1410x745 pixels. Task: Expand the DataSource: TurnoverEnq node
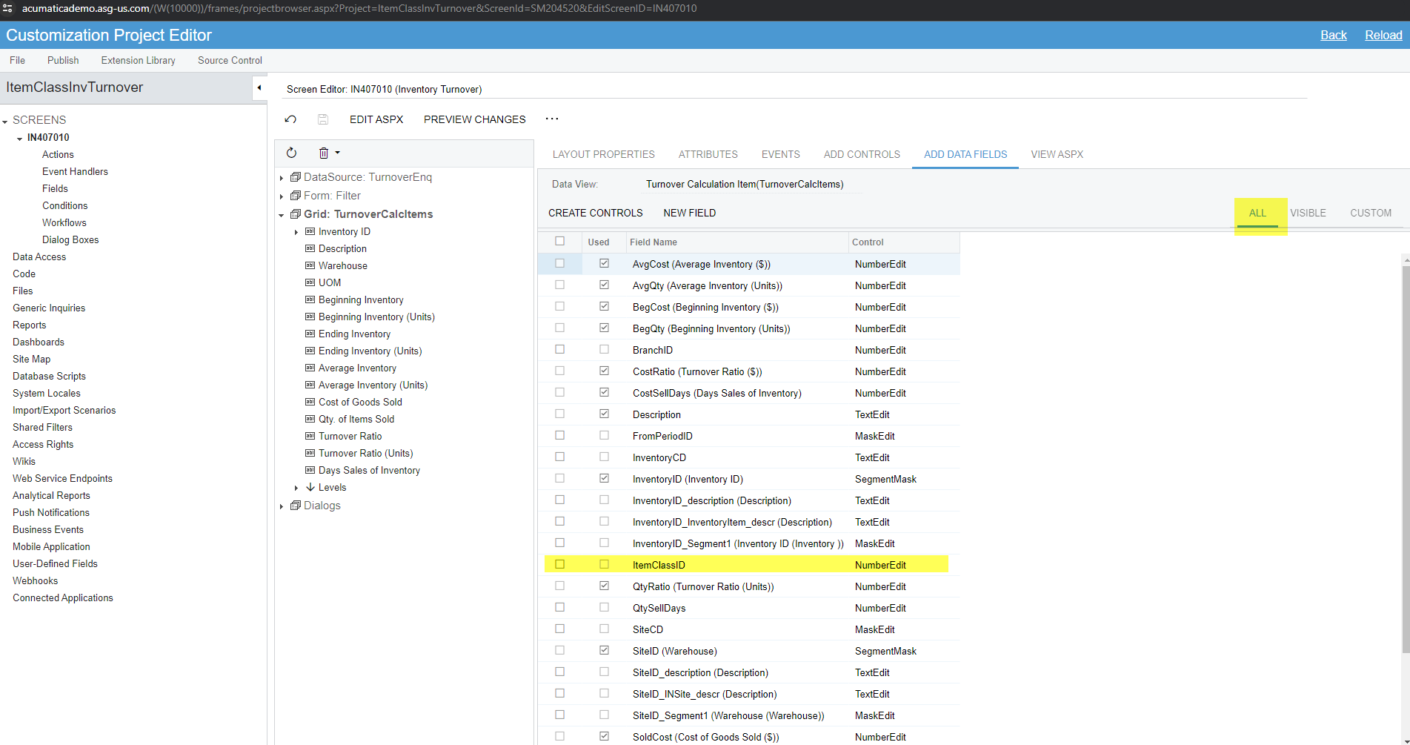tap(282, 178)
